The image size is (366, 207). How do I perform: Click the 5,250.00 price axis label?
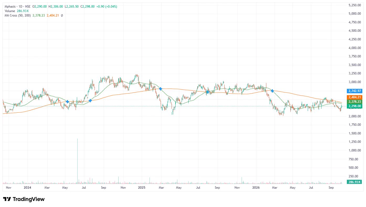tap(355, 5)
